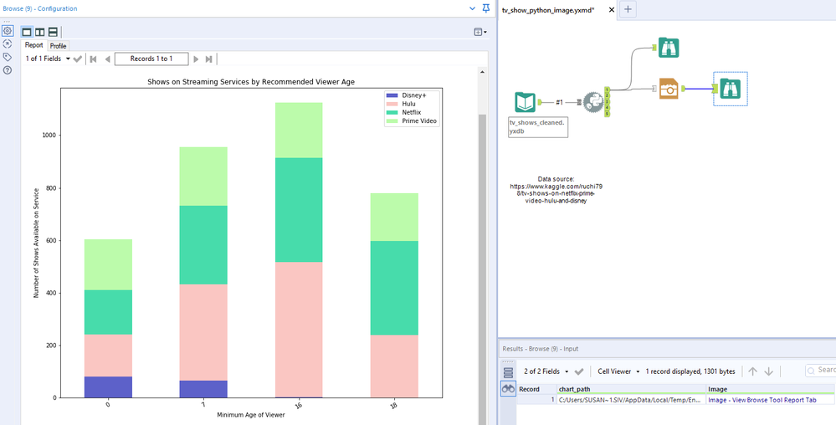
Task: Click Hulu legend color swatch
Action: pyautogui.click(x=392, y=104)
